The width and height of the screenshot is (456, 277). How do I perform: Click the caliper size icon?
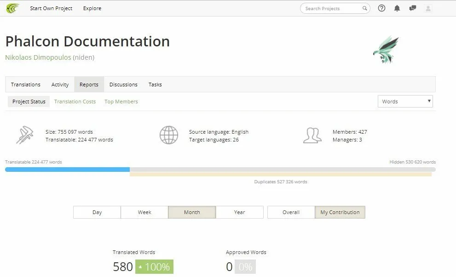(x=25, y=135)
